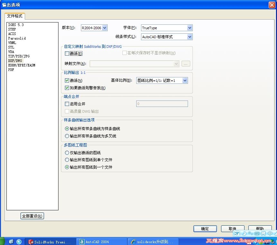The image size is (277, 245).
Task: Close the 输出选项 dialog with the red X
Action: pos(272,5)
